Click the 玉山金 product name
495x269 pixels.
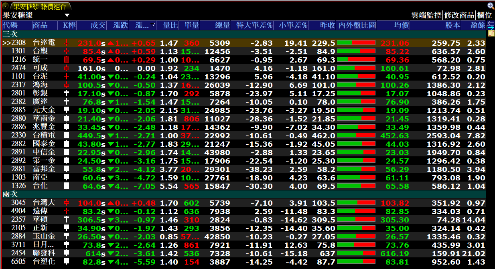click(44, 237)
